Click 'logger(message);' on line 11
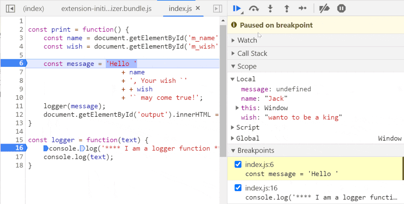404x204 pixels. [74, 106]
